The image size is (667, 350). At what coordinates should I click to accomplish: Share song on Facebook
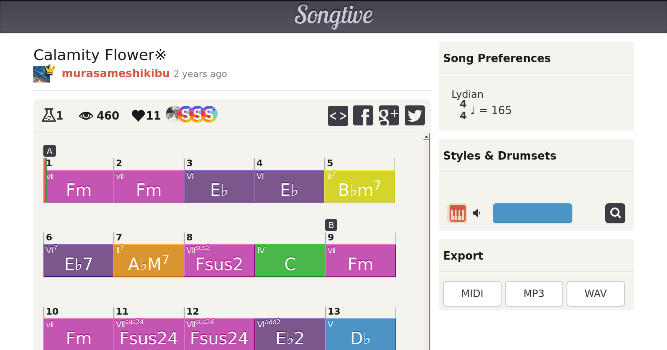click(x=363, y=115)
